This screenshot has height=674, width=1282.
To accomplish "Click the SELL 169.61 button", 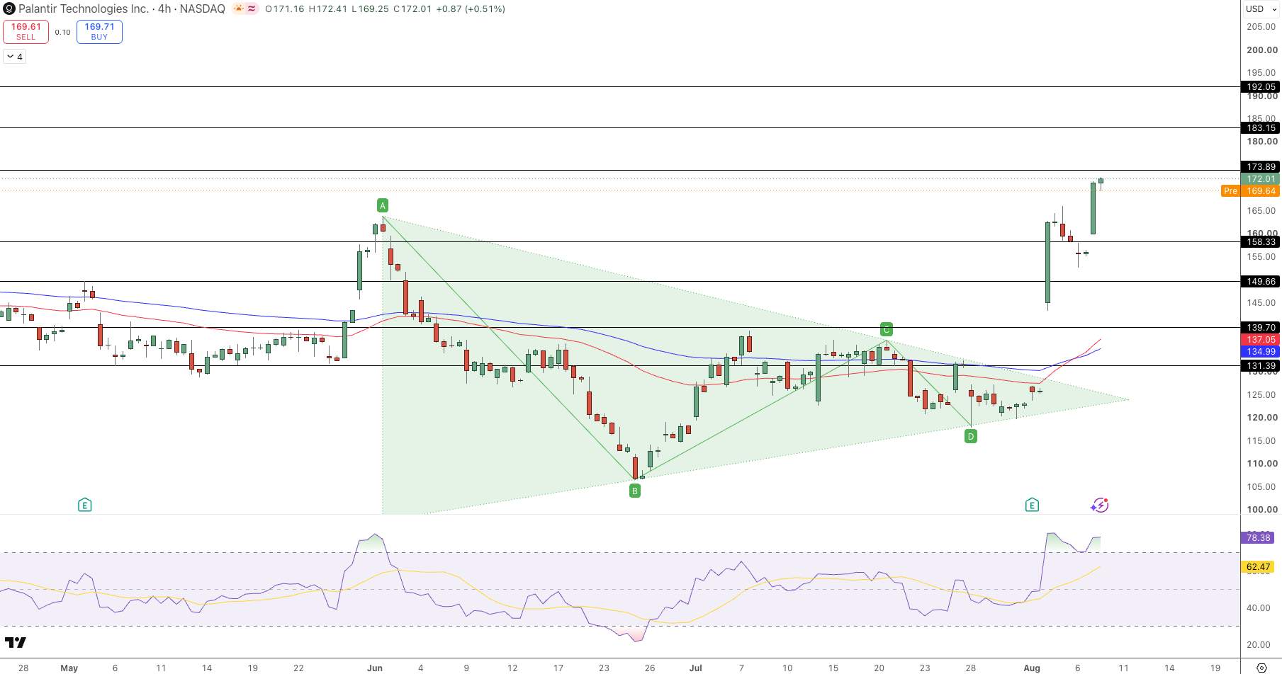I will click(26, 32).
